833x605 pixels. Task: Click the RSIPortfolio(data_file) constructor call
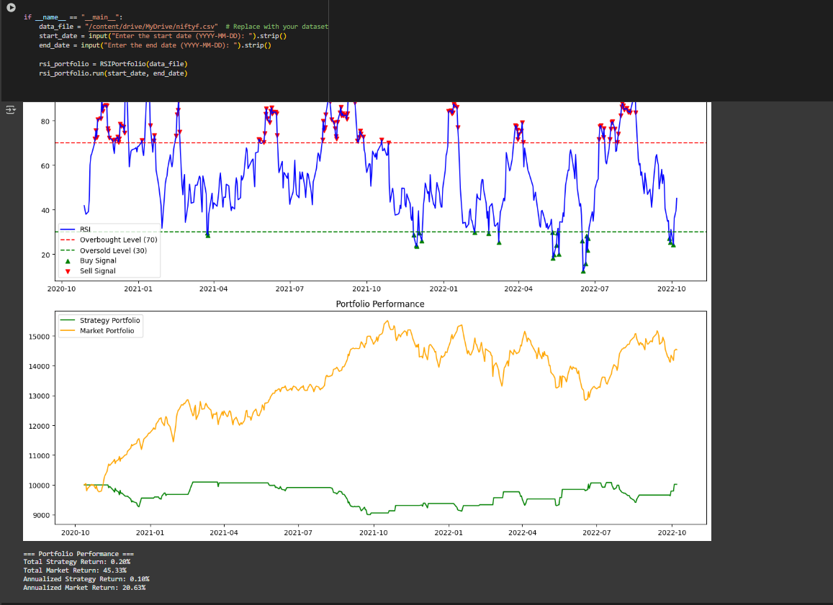(144, 64)
